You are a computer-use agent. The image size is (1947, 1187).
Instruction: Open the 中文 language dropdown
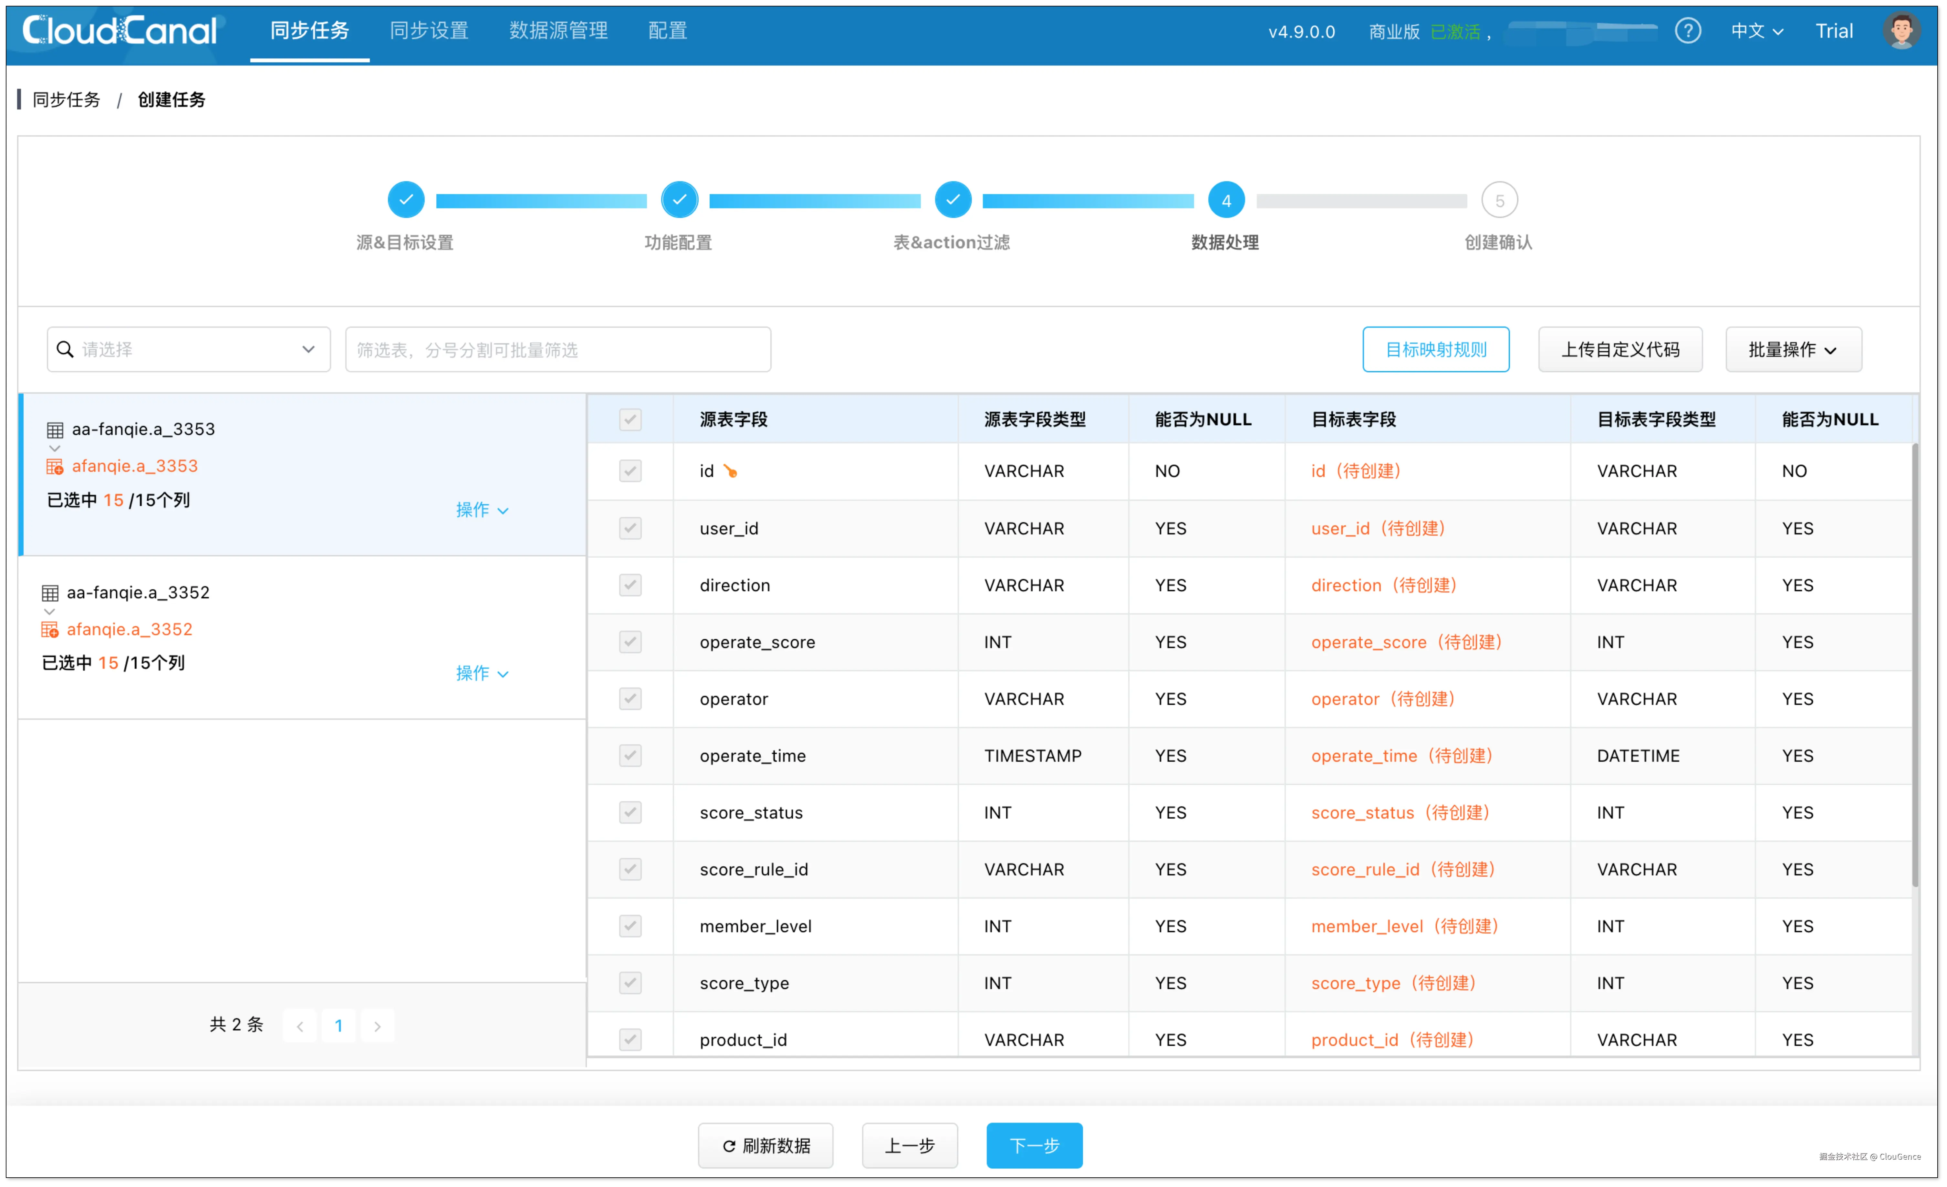click(1756, 31)
